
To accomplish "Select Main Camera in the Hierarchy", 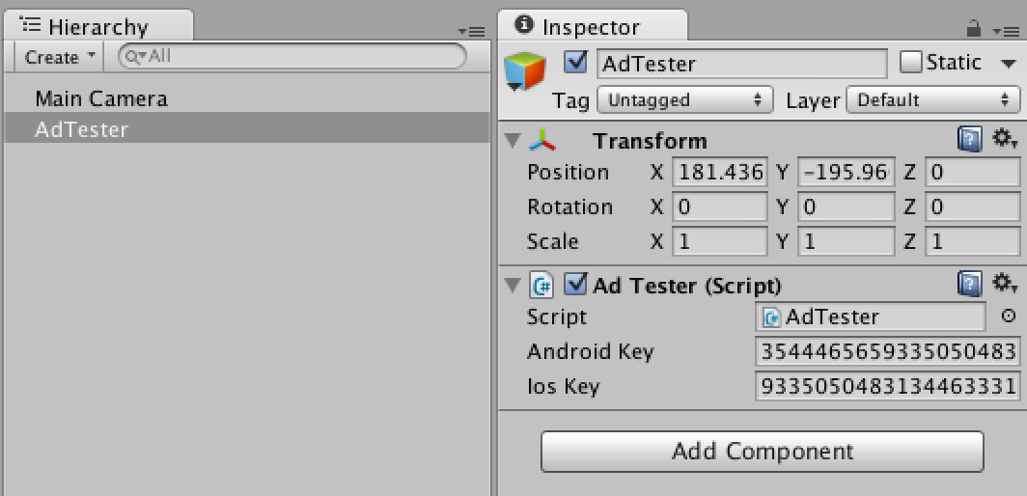I will click(101, 98).
